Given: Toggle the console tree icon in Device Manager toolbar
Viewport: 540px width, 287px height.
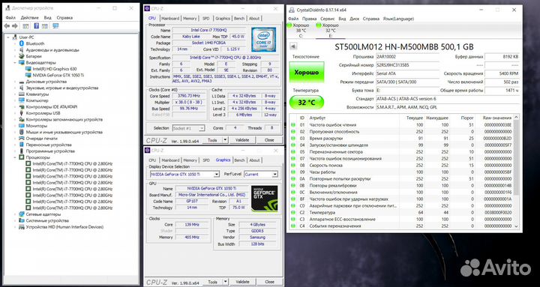Looking at the screenshot, I should (x=25, y=25).
